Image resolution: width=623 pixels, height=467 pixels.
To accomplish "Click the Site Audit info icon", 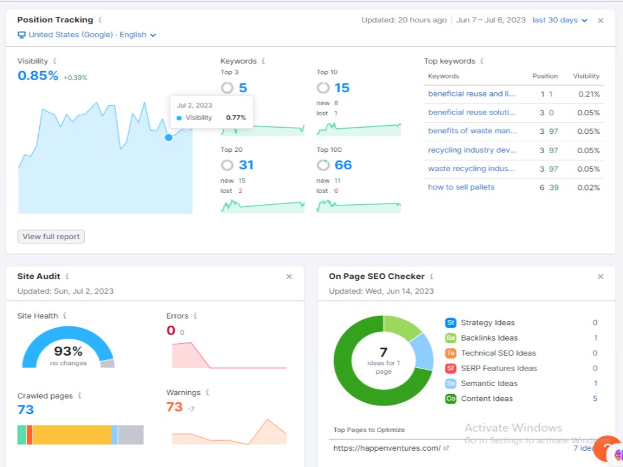I will point(67,276).
